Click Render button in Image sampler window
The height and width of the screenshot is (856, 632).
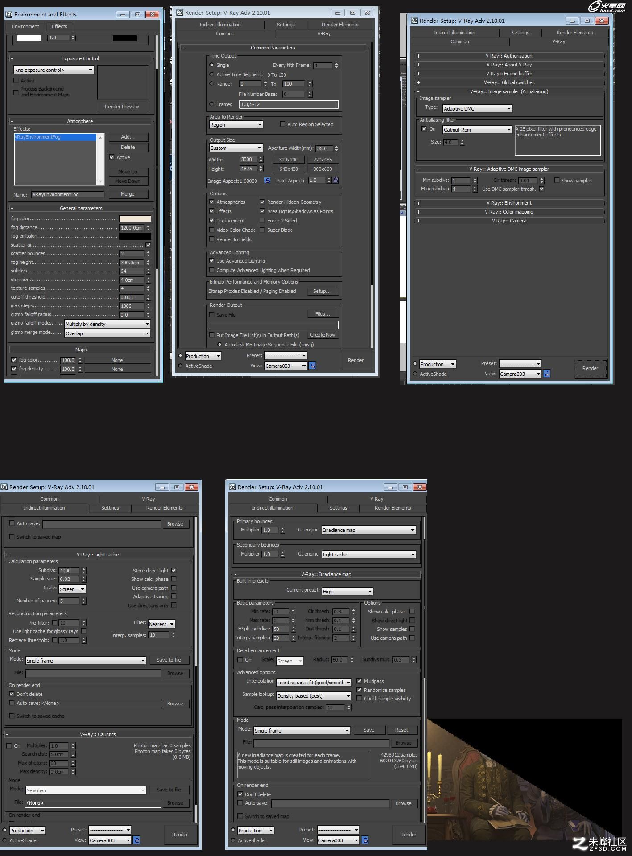click(x=590, y=368)
